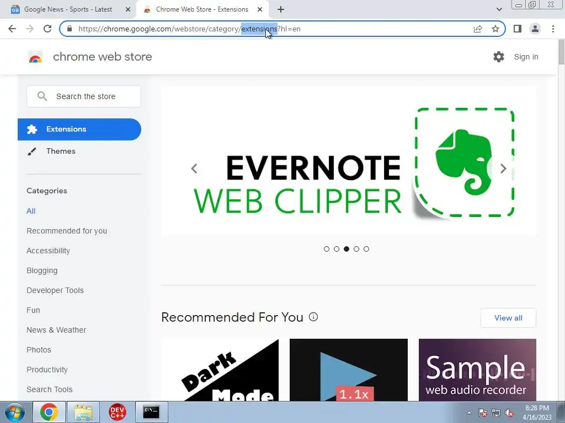Share this page via the share icon
565x423 pixels.
click(478, 29)
